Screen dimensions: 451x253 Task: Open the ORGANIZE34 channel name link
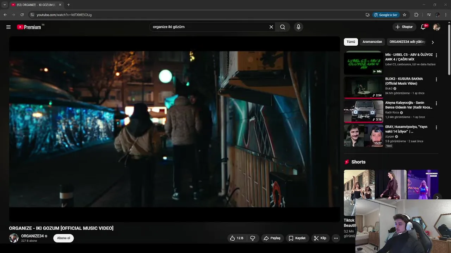[x=32, y=236]
